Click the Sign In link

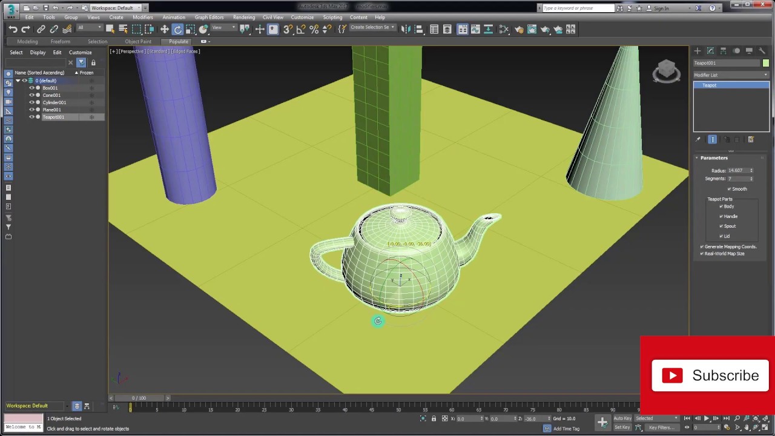pos(661,8)
